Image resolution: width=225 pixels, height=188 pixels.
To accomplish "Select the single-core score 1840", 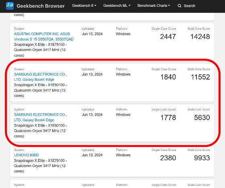I will pos(168,77).
